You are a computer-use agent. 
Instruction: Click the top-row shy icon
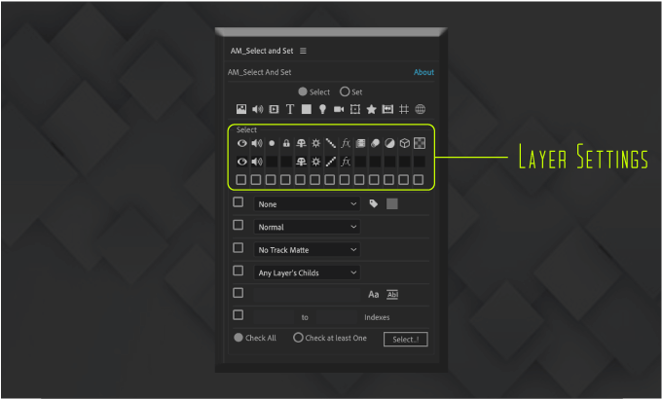(301, 143)
